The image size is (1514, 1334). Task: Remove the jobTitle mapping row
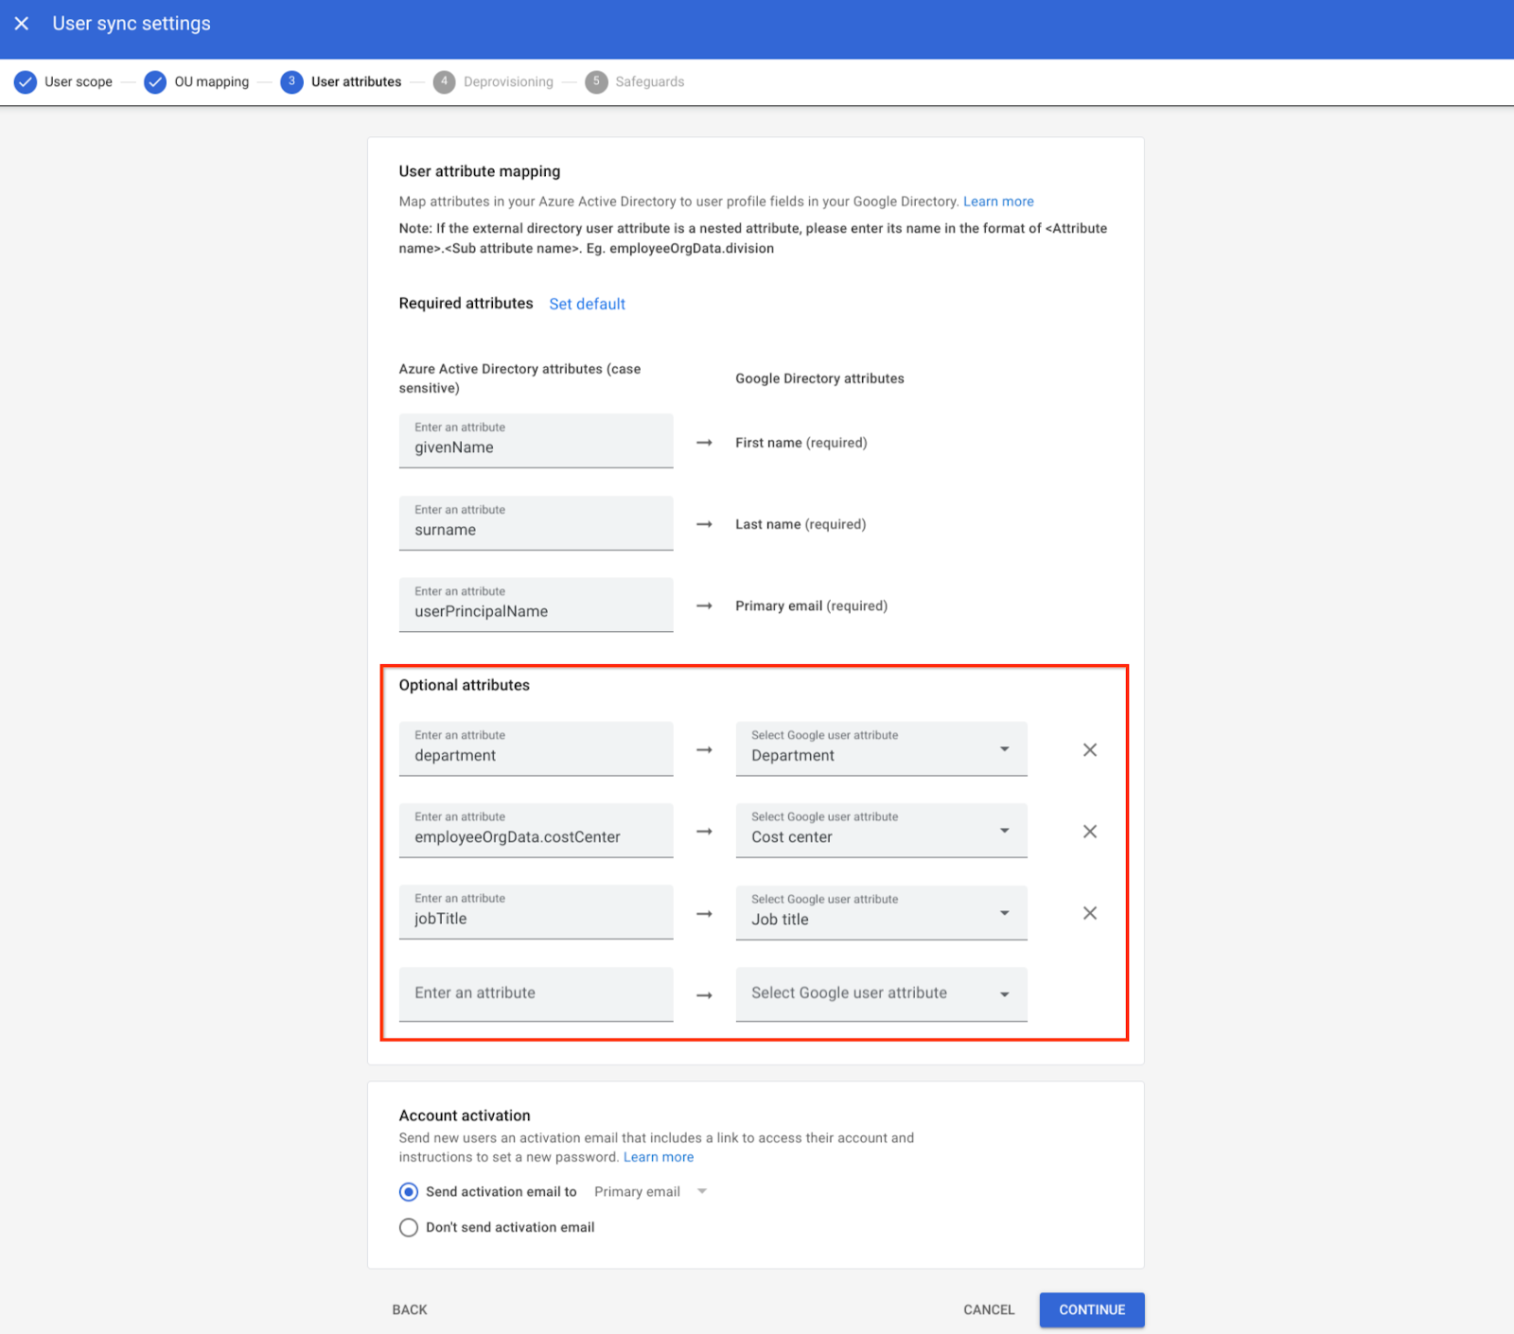tap(1090, 913)
